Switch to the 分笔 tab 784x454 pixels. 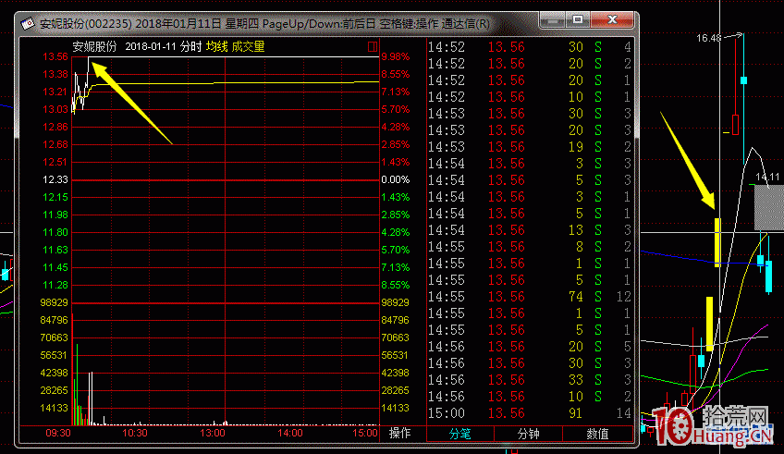(x=460, y=434)
